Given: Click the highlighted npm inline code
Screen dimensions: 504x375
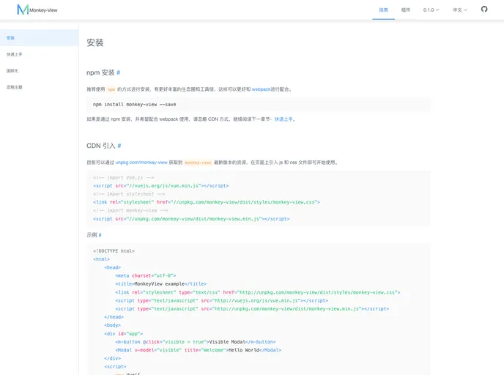Looking at the screenshot, I should [111, 89].
